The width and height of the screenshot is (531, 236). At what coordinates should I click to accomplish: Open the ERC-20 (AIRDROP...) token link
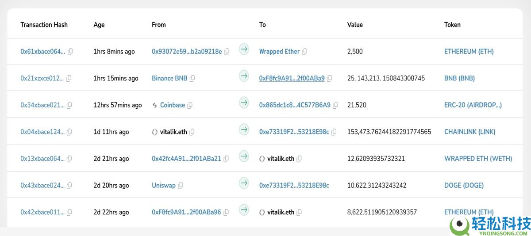[x=473, y=105]
